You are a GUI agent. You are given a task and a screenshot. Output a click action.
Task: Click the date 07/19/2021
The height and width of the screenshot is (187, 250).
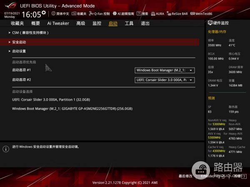pyautogui.click(x=12, y=13)
